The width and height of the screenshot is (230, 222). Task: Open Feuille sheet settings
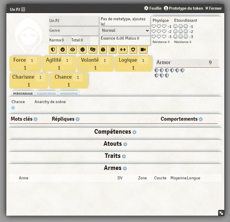tap(153, 8)
